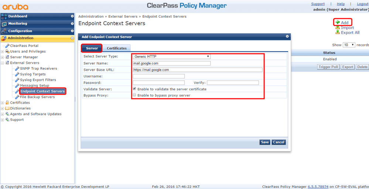This screenshot has height=189, width=369.
Task: Switch to the Certificates tab
Action: [117, 48]
